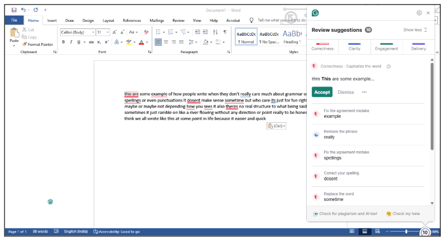
Task: Increase paragraph indent
Action: click(x=205, y=32)
